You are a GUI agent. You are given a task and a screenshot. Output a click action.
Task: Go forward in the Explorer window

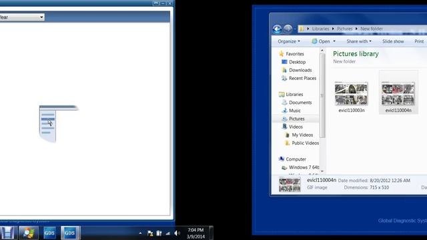coord(288,29)
